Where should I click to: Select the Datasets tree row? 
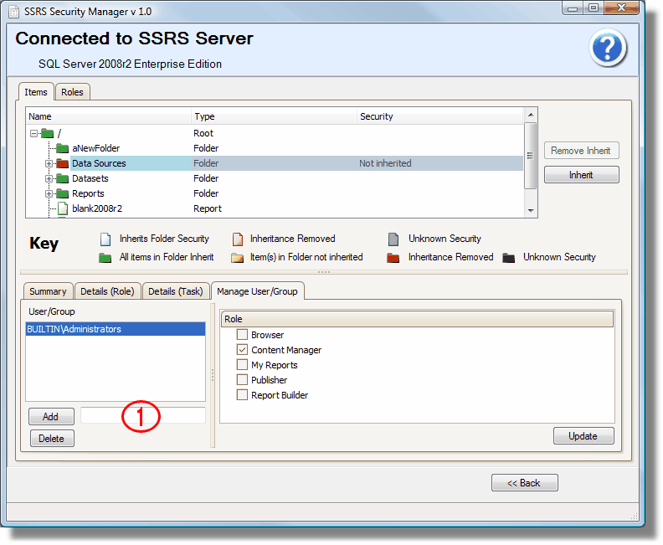[275, 178]
